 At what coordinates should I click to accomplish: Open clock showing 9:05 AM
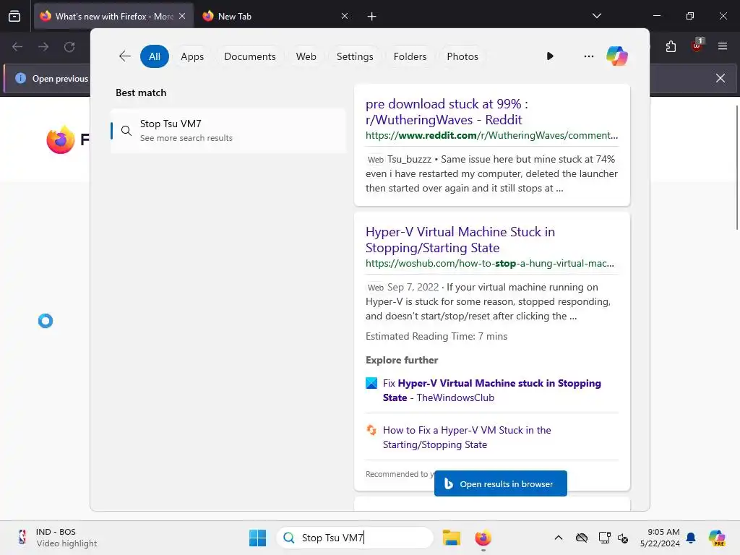(660, 538)
